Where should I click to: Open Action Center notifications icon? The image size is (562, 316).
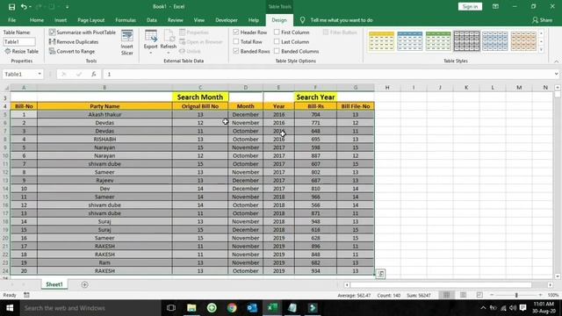[523, 308]
